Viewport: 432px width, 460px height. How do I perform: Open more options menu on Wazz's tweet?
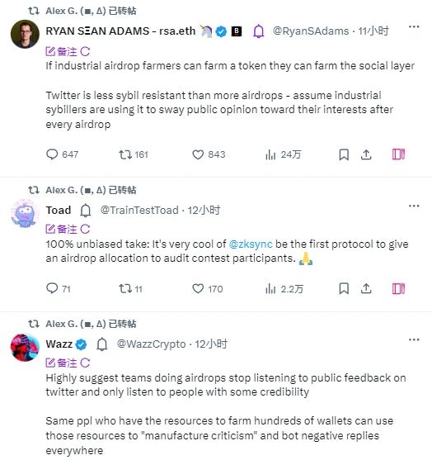pyautogui.click(x=414, y=339)
